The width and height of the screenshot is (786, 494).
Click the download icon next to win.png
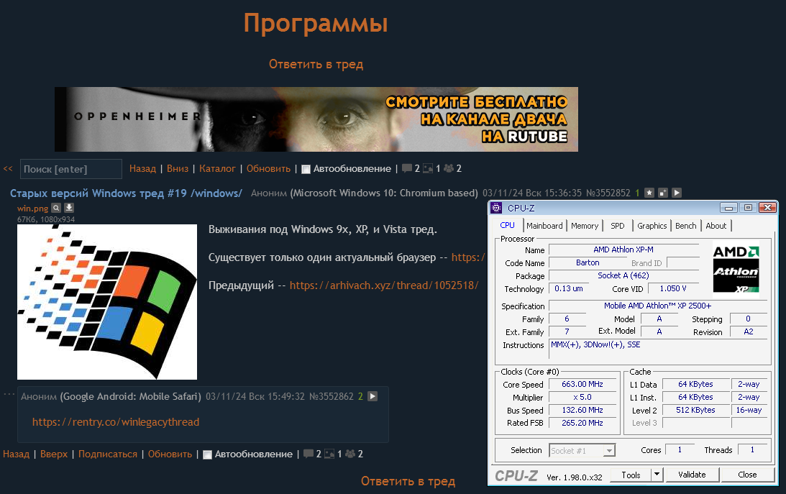click(69, 207)
